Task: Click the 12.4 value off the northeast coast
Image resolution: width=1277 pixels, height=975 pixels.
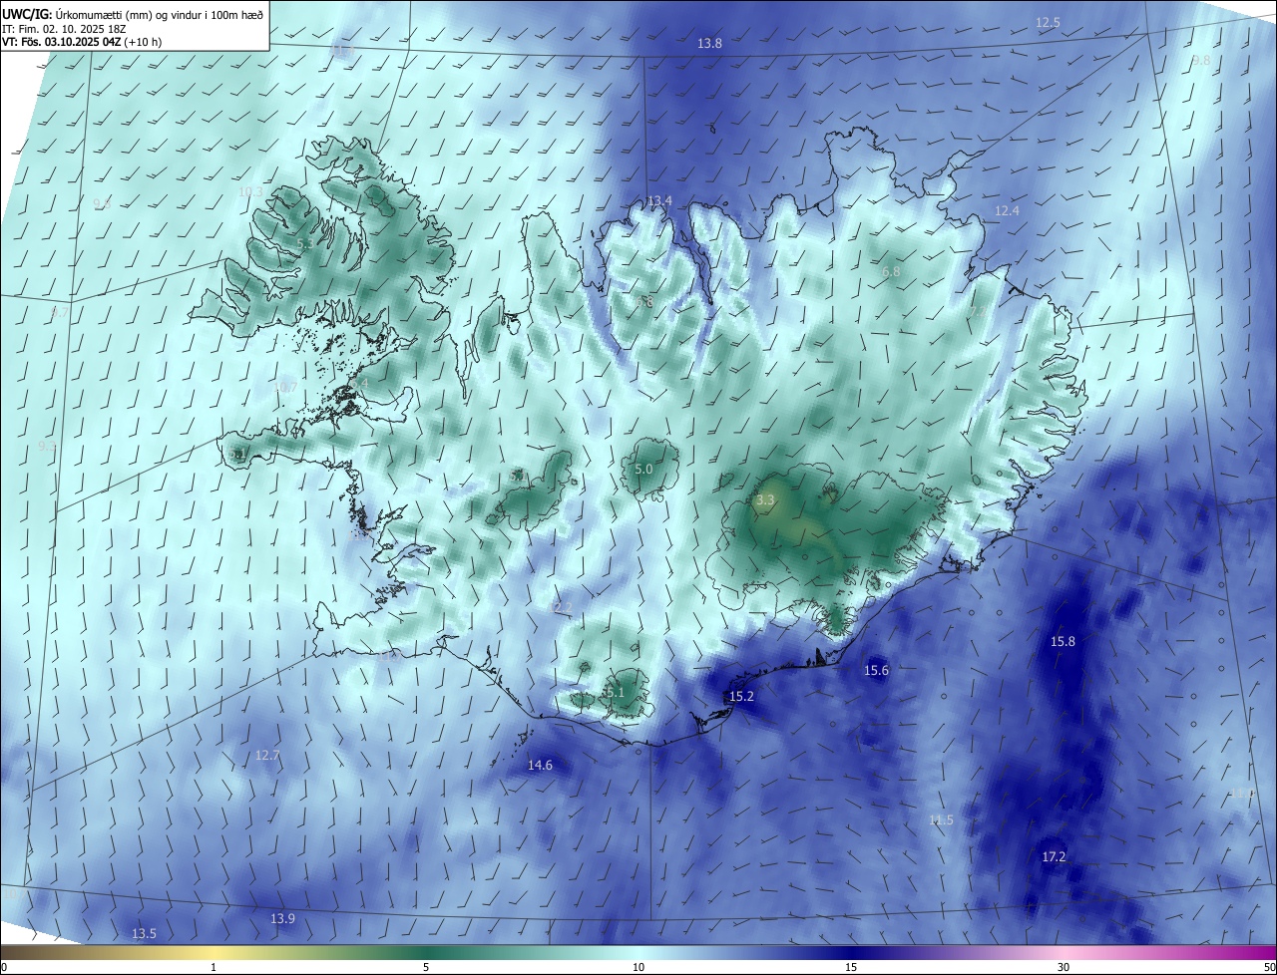Action: (x=1008, y=210)
